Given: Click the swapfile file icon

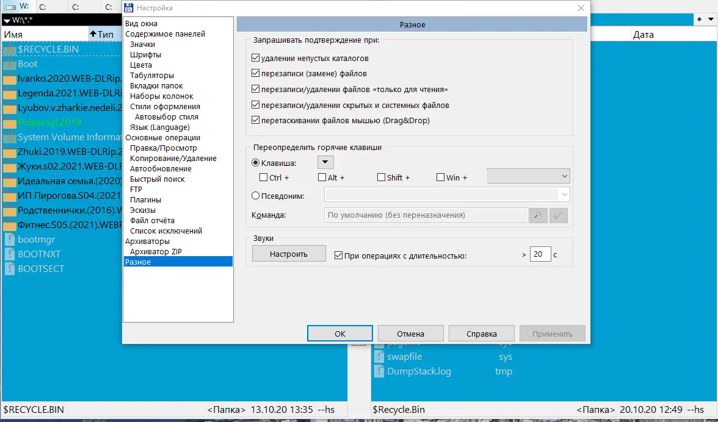Looking at the screenshot, I should (379, 356).
